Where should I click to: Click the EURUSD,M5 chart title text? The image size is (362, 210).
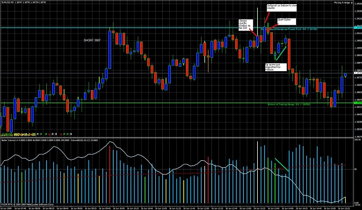pos(24,2)
